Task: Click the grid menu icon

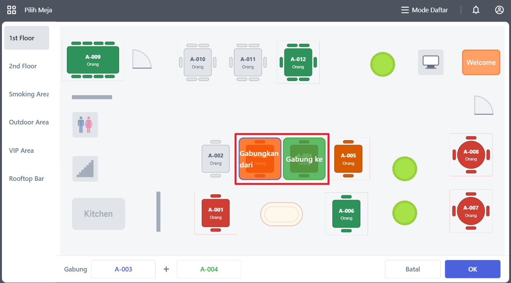Action: (x=12, y=10)
